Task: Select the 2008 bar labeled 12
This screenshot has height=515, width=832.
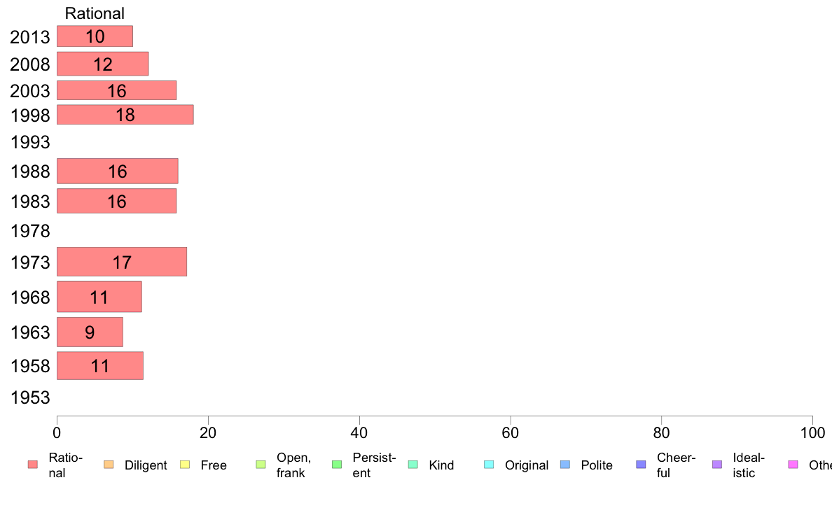Action: pyautogui.click(x=102, y=64)
